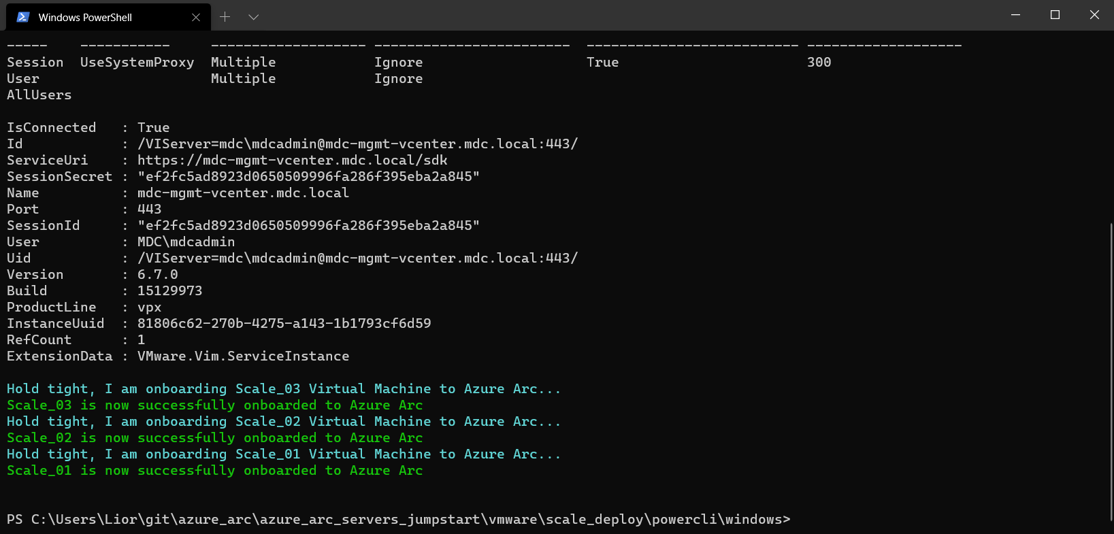Image resolution: width=1114 pixels, height=534 pixels.
Task: Open a new tab with the plus button
Action: [225, 17]
